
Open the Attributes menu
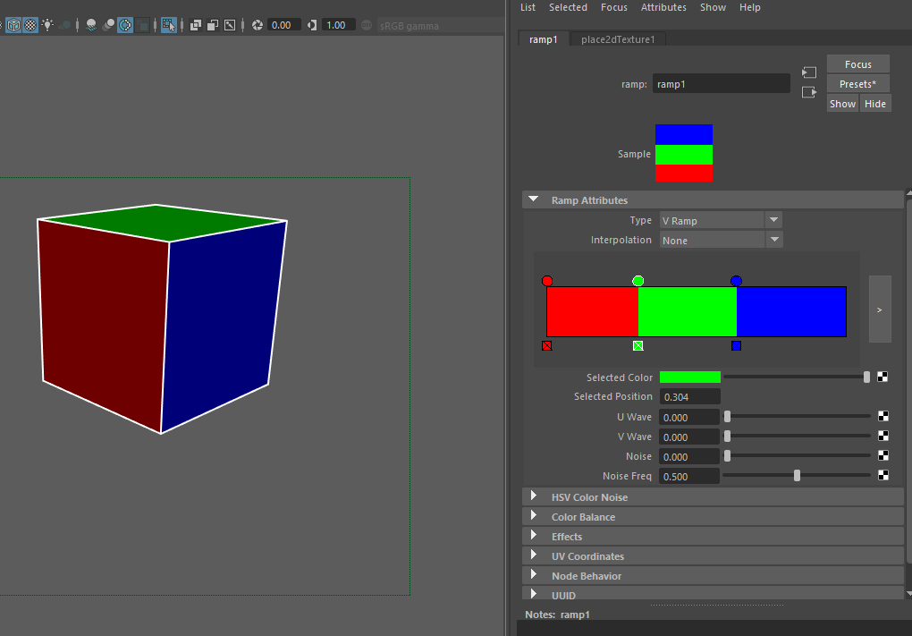pyautogui.click(x=663, y=7)
